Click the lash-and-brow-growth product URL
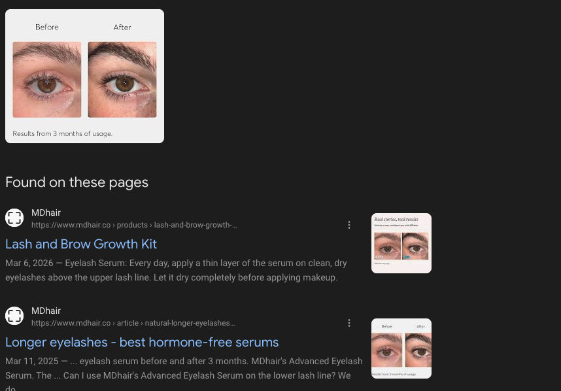Screen dimensions: 561x391 [134, 225]
